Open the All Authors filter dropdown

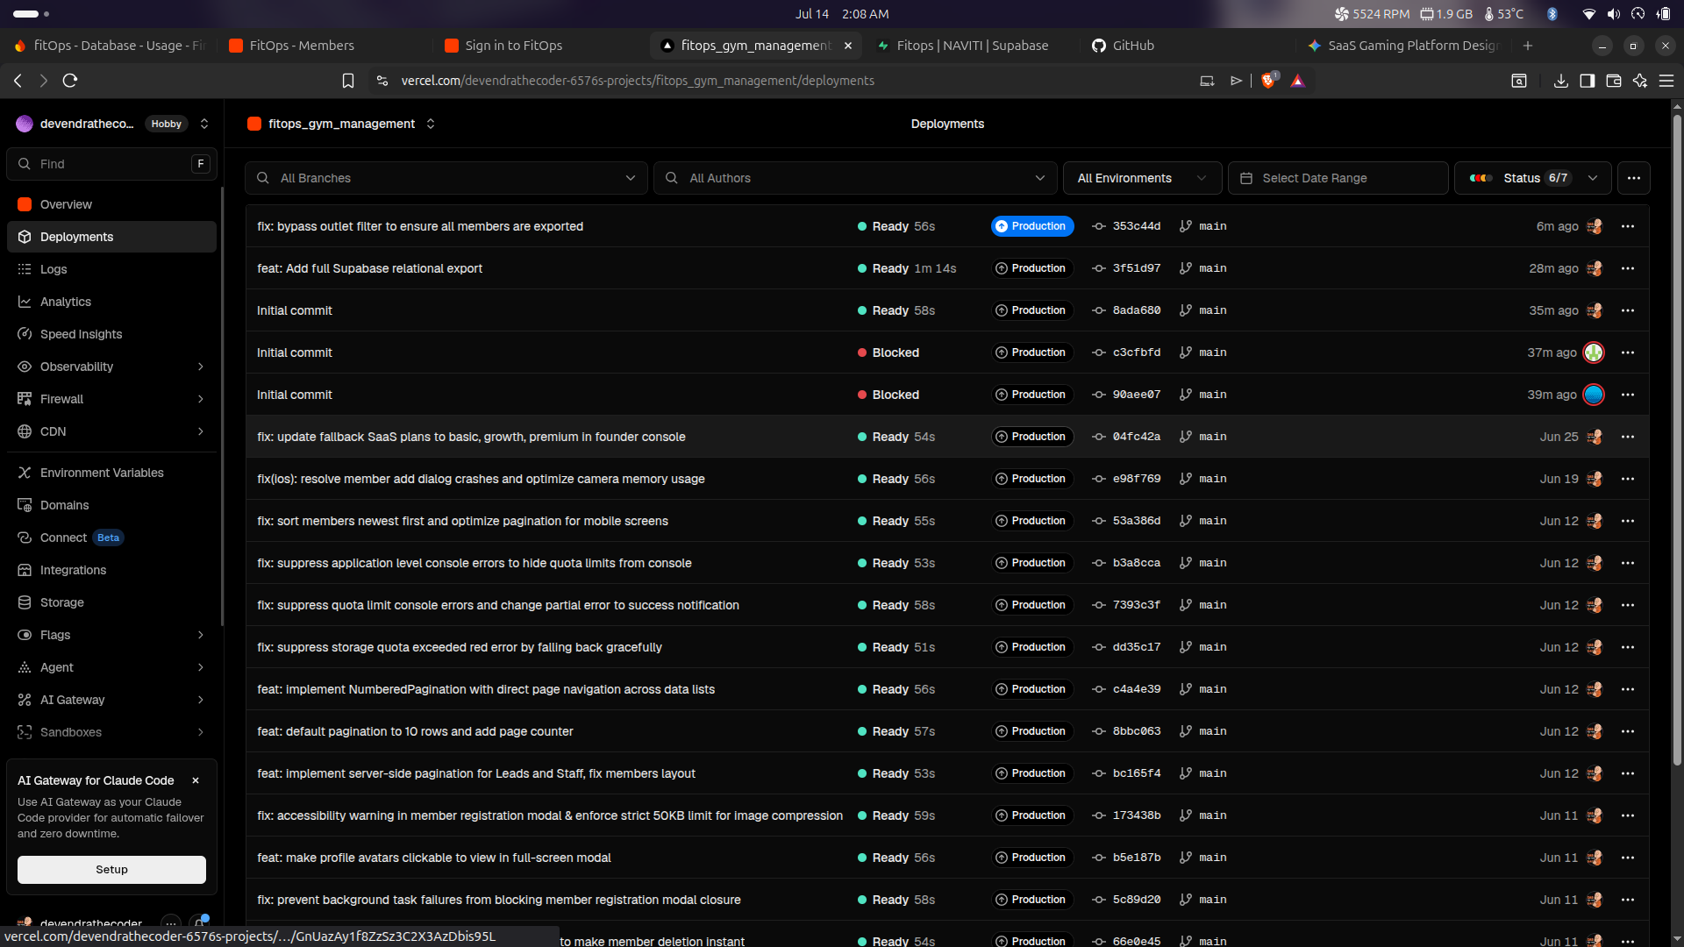855,178
